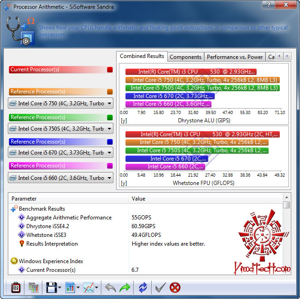Click the stethoscope module icon in header
Image resolution: width=300 pixels, height=299 pixels.
[x=20, y=30]
